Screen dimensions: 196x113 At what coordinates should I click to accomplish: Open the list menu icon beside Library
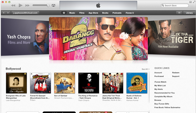(179, 13)
